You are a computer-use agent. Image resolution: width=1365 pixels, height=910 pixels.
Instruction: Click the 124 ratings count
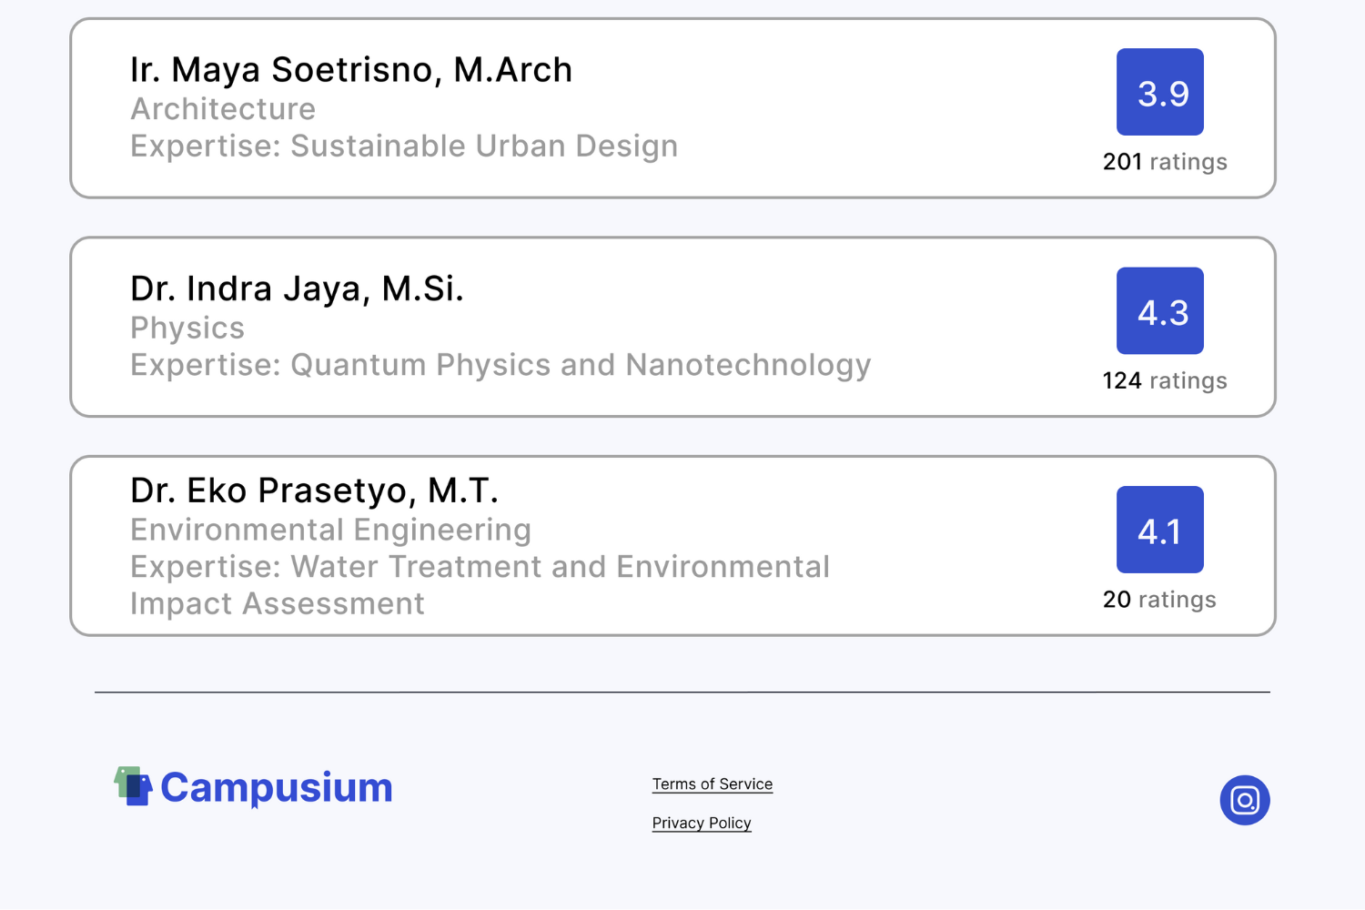pos(1164,380)
